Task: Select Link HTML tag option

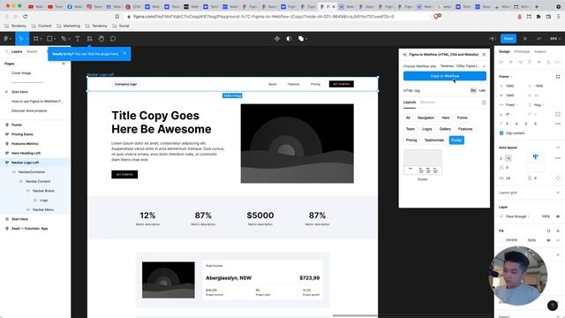Action: 482,90
